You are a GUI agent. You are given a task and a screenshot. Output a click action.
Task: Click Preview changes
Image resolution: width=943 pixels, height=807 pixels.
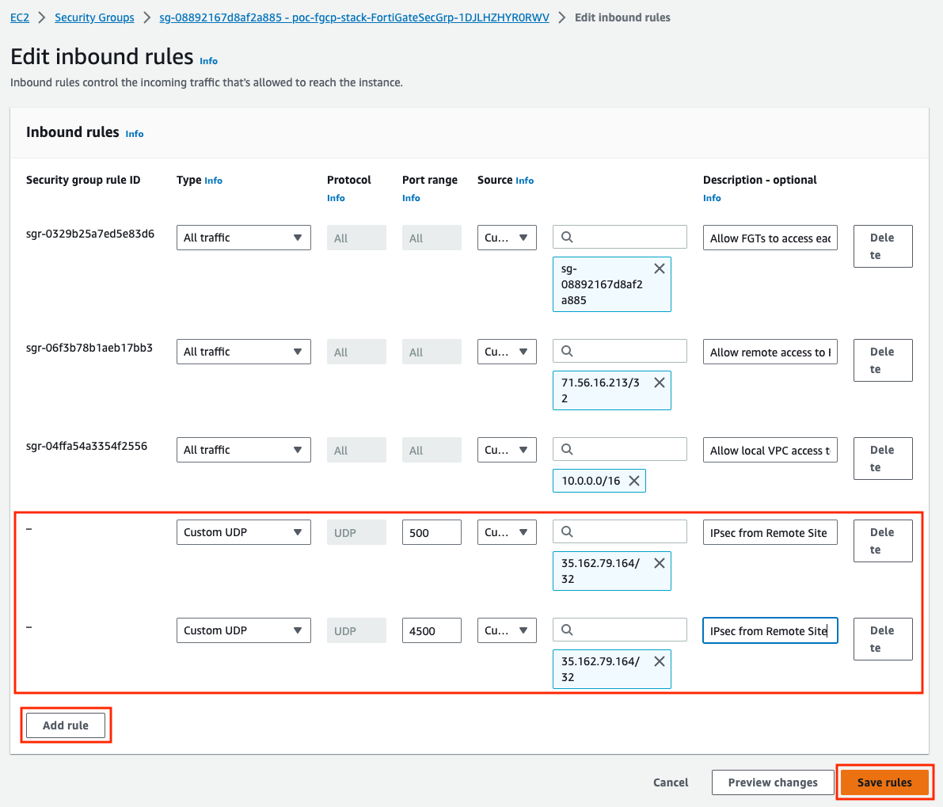772,782
